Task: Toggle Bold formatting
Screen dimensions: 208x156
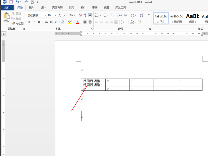Action: [x=29, y=22]
